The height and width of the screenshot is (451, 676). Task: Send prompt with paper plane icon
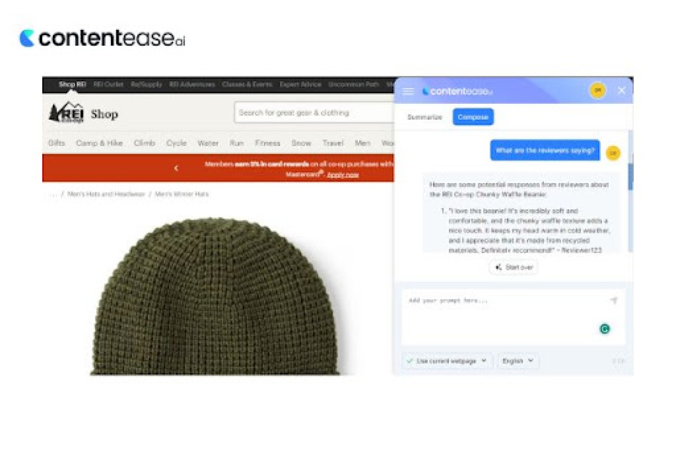tap(614, 300)
